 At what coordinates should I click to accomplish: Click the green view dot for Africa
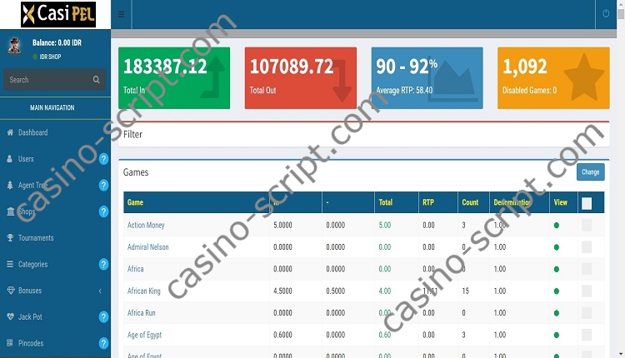tap(556, 269)
